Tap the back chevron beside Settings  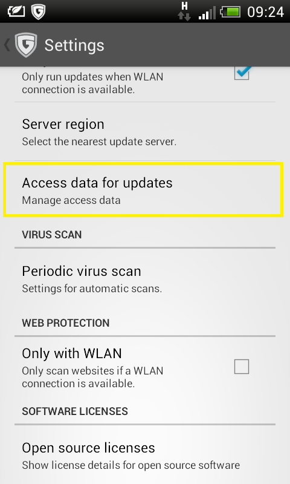pyautogui.click(x=7, y=45)
